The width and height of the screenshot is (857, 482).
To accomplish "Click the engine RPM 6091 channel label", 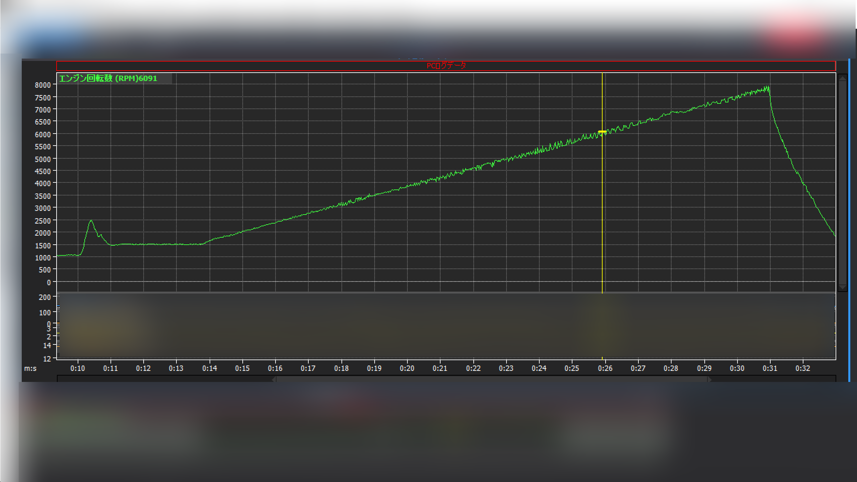I will [x=108, y=79].
